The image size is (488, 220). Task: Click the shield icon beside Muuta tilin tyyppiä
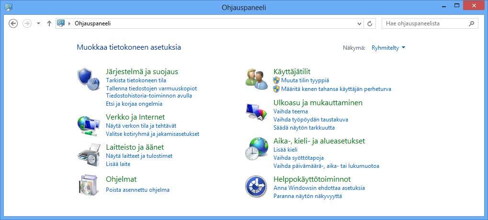click(276, 80)
